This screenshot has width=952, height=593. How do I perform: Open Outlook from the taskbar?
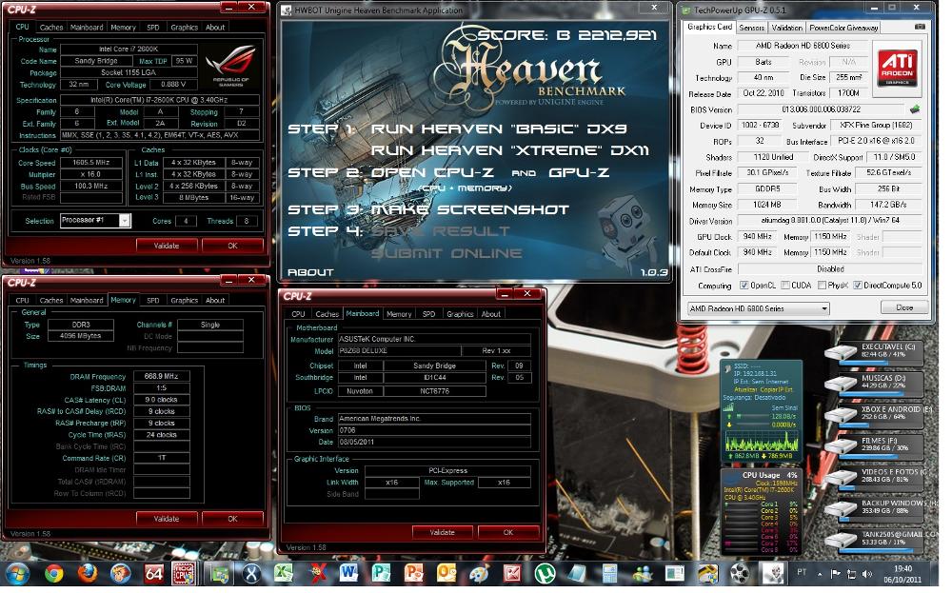point(446,573)
